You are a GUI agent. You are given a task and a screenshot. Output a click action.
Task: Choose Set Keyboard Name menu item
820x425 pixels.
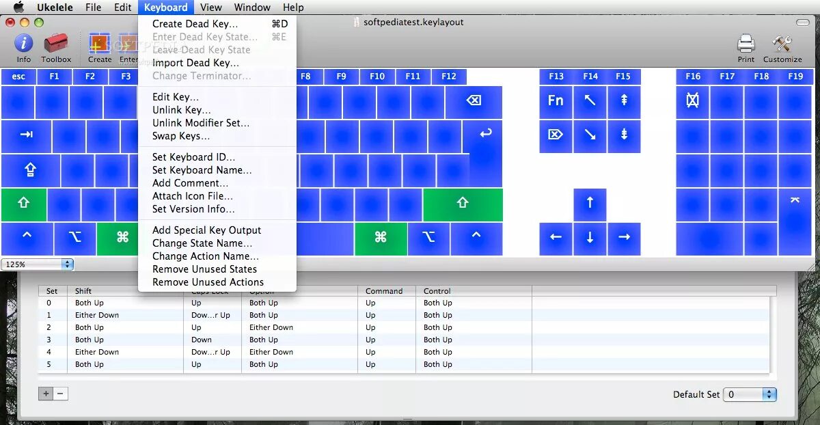217,170
